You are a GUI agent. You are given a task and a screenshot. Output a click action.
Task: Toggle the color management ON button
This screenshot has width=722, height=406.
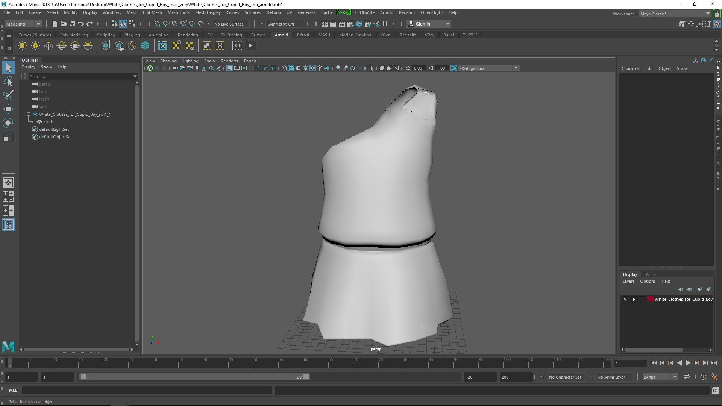[454, 68]
